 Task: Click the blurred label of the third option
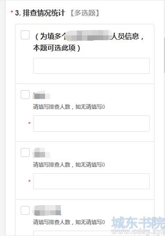tap(41, 153)
